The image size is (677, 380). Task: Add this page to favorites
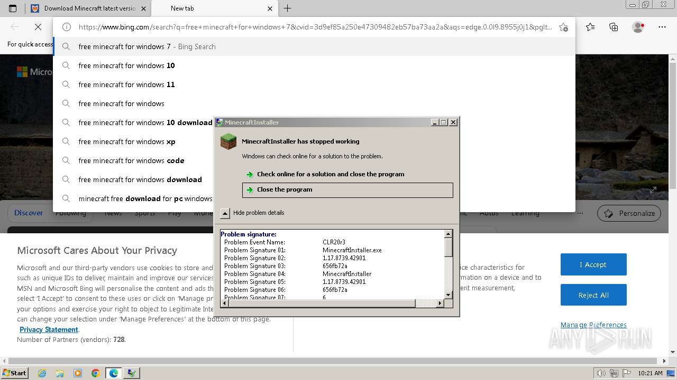click(563, 27)
